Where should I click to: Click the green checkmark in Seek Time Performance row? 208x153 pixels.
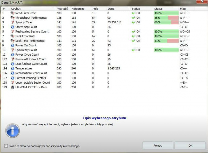click(x=133, y=41)
